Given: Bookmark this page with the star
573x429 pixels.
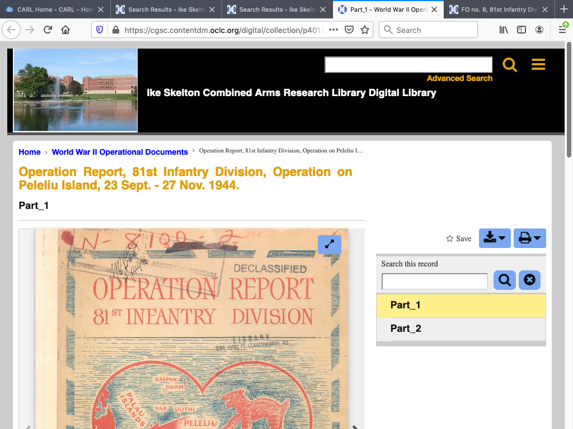Looking at the screenshot, I should pyautogui.click(x=365, y=30).
